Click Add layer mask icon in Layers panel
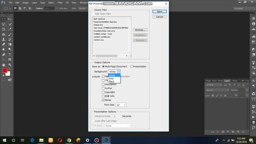 tap(223, 132)
